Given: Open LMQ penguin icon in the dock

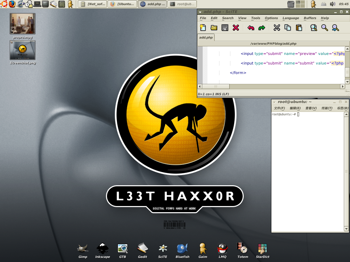Looking at the screenshot, I should [222, 251].
